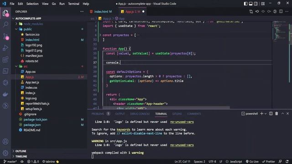Screen dimensions: 292x164
Task: Start Go Live server
Action: (x=252, y=162)
